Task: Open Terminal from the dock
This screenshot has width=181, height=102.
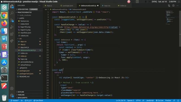Action: click(x=4, y=78)
